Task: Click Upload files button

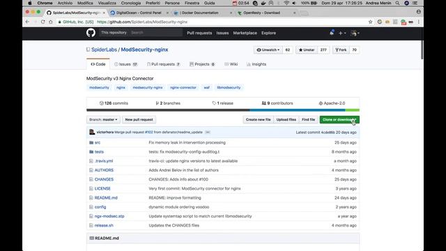Action: click(286, 119)
